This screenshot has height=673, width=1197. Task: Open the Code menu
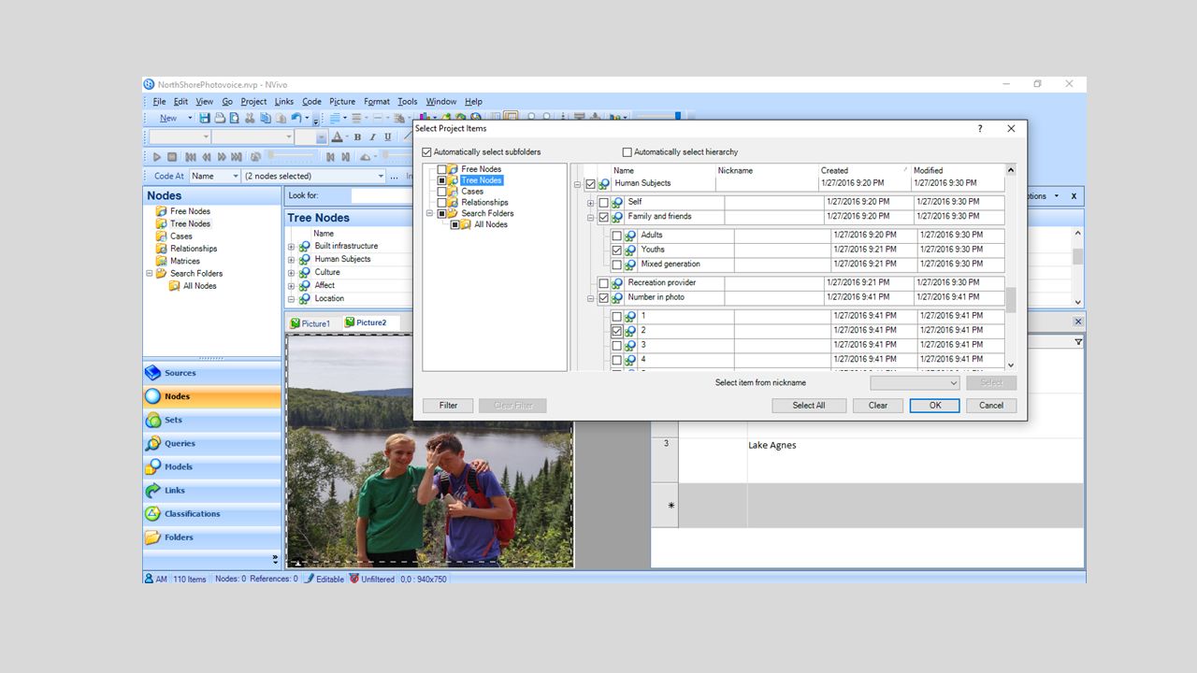pos(311,101)
